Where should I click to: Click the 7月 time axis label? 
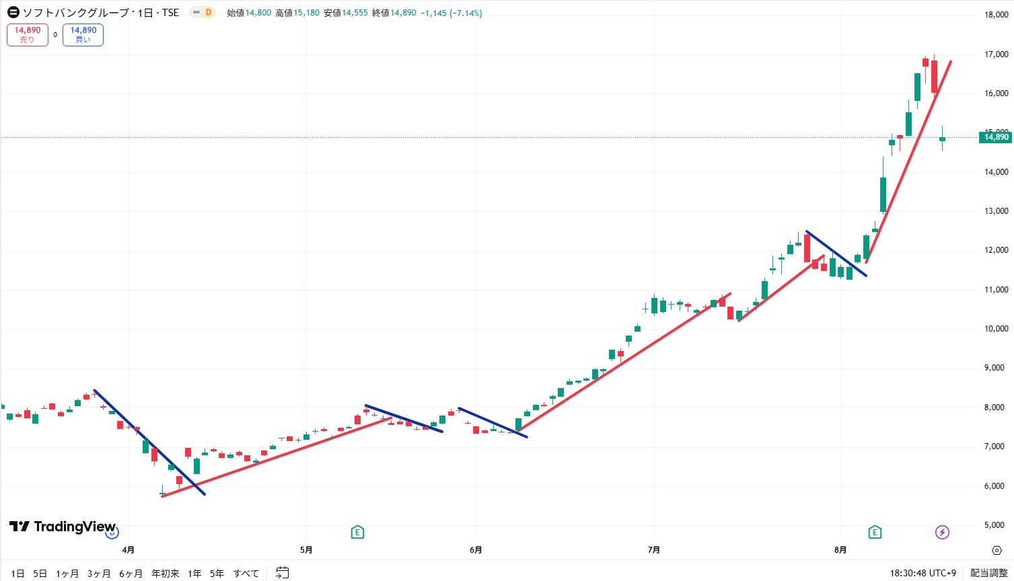pos(654,550)
